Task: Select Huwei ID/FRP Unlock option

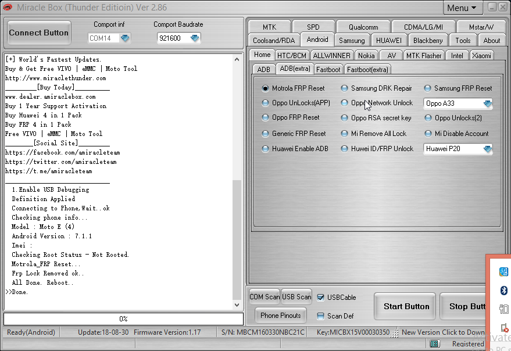Action: pos(377,149)
